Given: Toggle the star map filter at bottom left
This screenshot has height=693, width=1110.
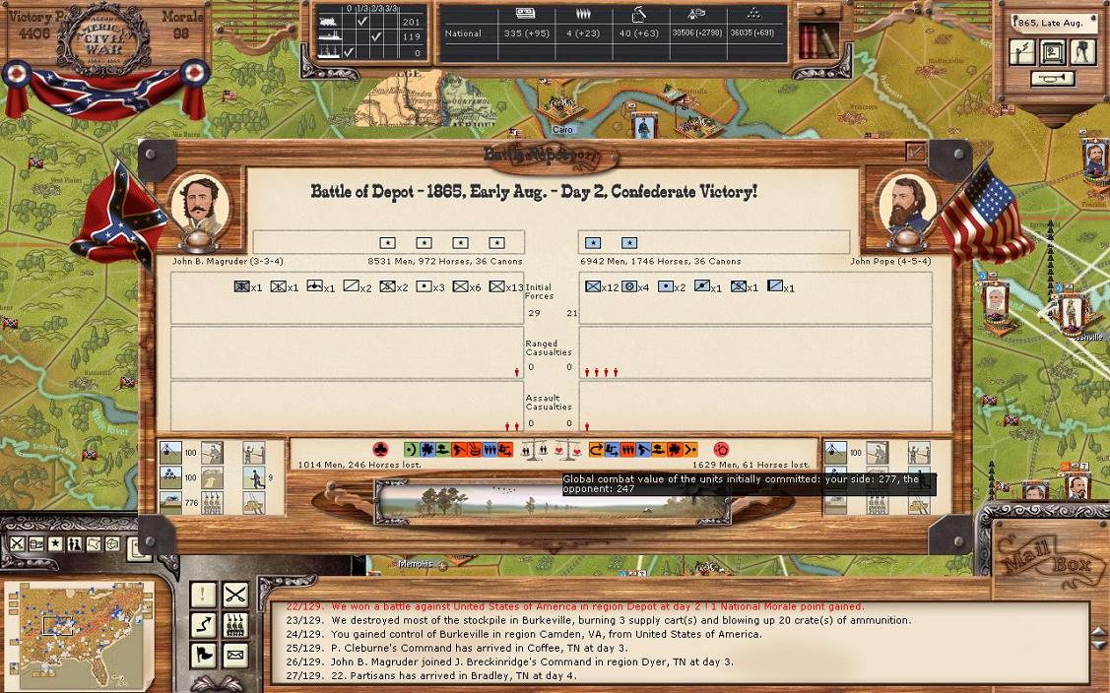Looking at the screenshot, I should [56, 544].
